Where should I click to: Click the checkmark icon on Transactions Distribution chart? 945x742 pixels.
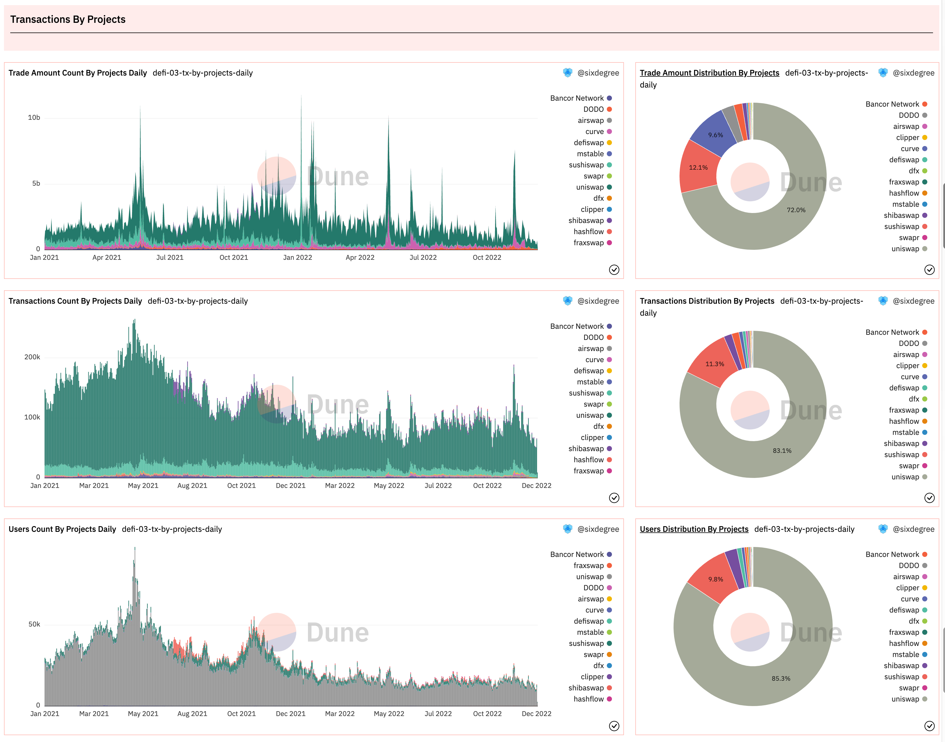[929, 498]
